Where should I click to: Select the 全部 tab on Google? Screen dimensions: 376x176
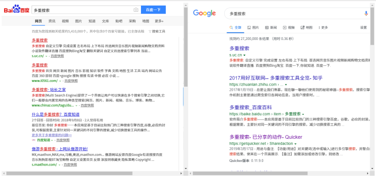[235, 28]
